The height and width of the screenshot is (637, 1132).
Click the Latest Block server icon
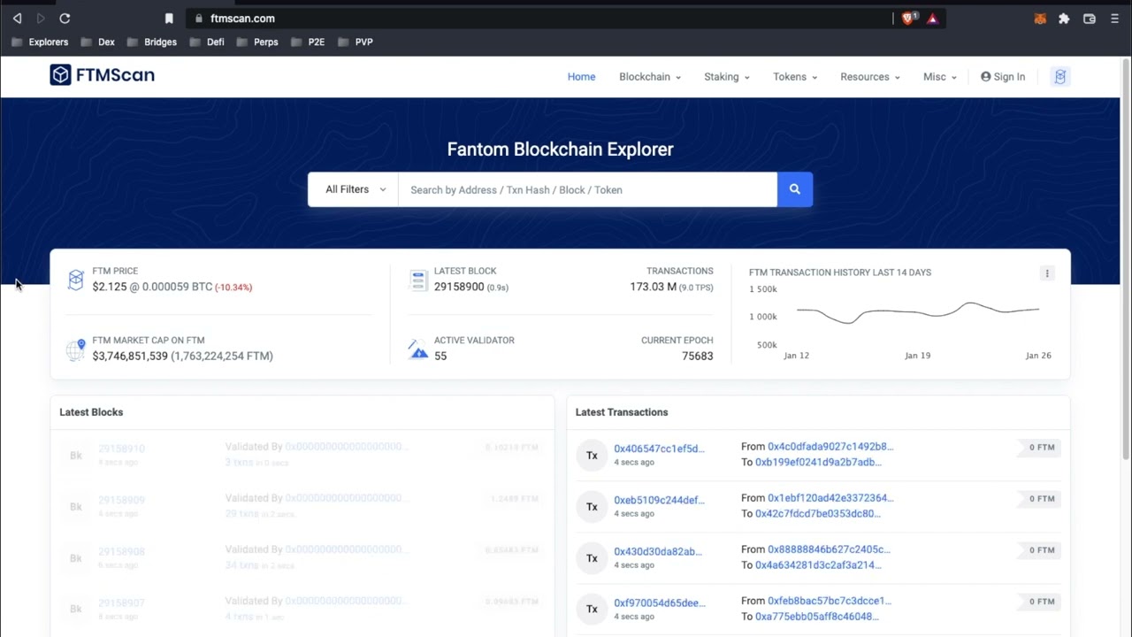418,280
